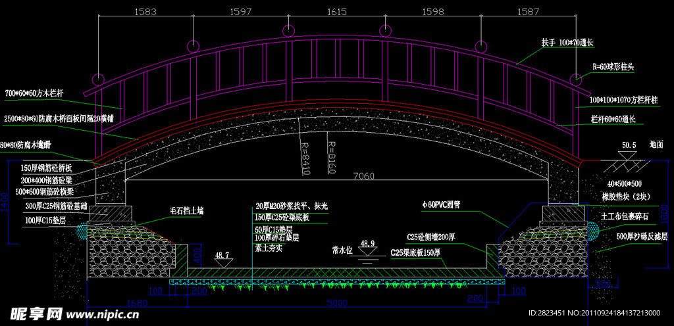674x326 pixels.
Task: Click the blue '1680' dimension text
Action: 137,303
